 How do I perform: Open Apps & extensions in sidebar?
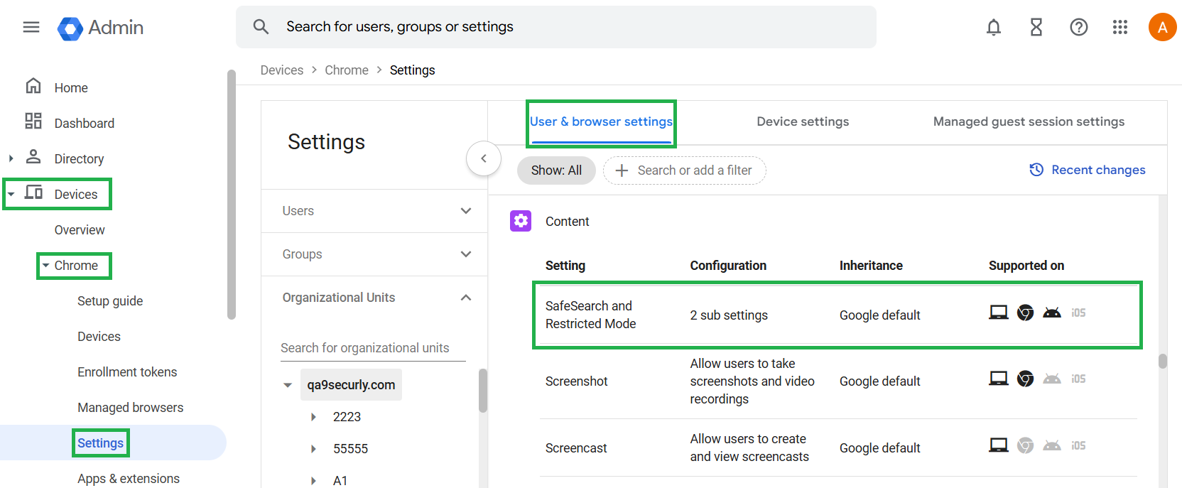pos(129,479)
